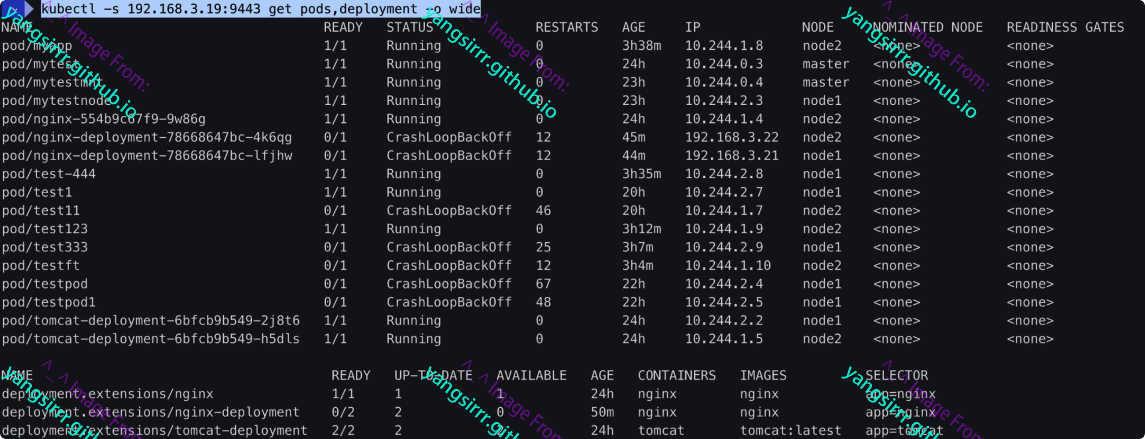This screenshot has width=1145, height=439.
Task: Select pod/tomcat-deployment-6bfcb9b549-h5dls name
Action: pos(151,338)
